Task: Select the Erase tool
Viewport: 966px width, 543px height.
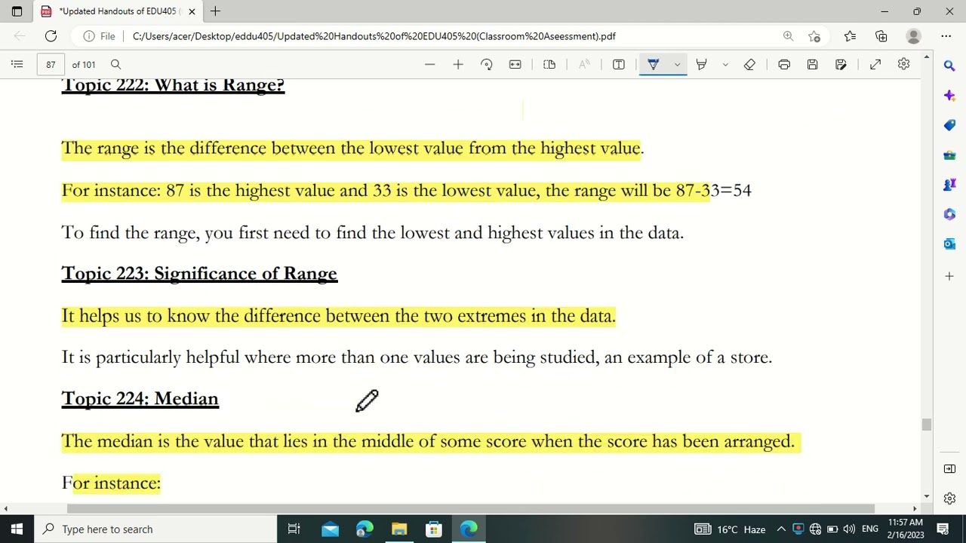Action: [749, 64]
